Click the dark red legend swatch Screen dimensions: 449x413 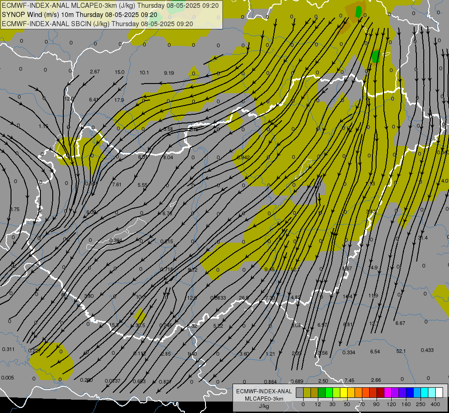click(380, 392)
